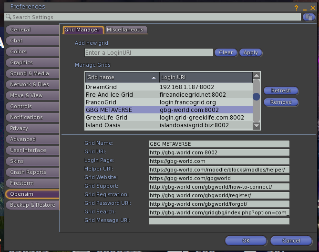Click the copy icon beside the search bar
Image resolution: width=319 pixels, height=252 pixels.
pos(309,17)
